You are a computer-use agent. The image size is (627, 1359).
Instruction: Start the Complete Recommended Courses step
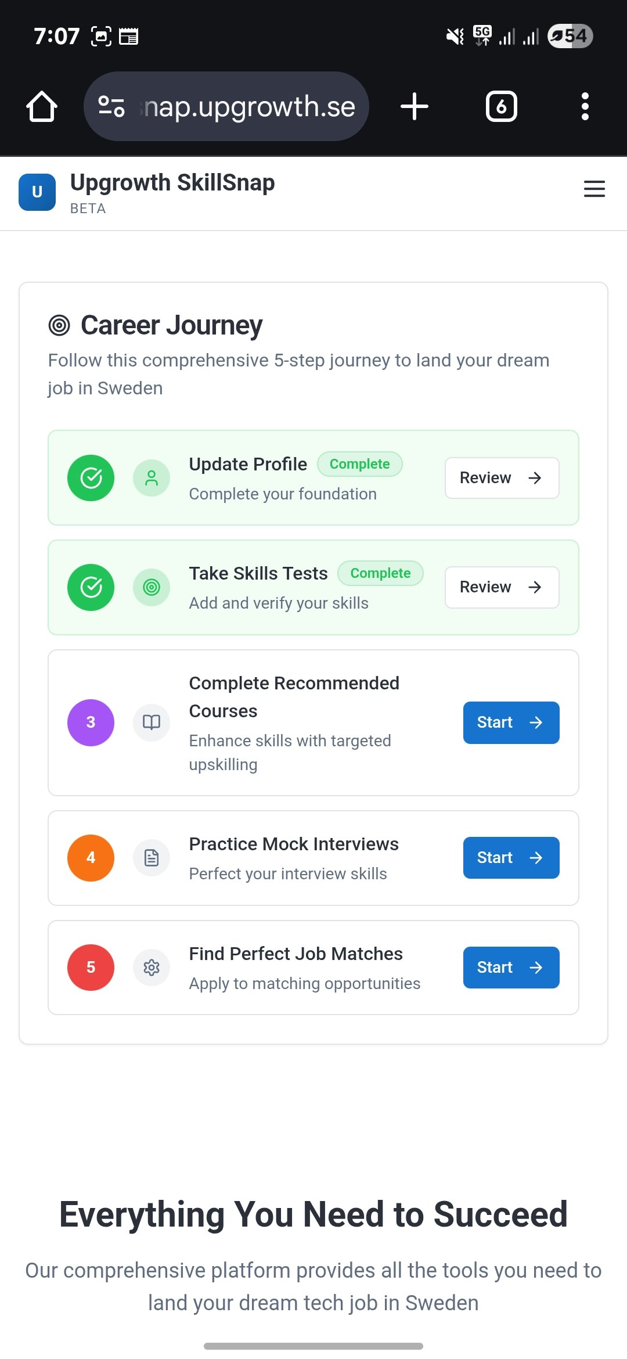point(511,722)
